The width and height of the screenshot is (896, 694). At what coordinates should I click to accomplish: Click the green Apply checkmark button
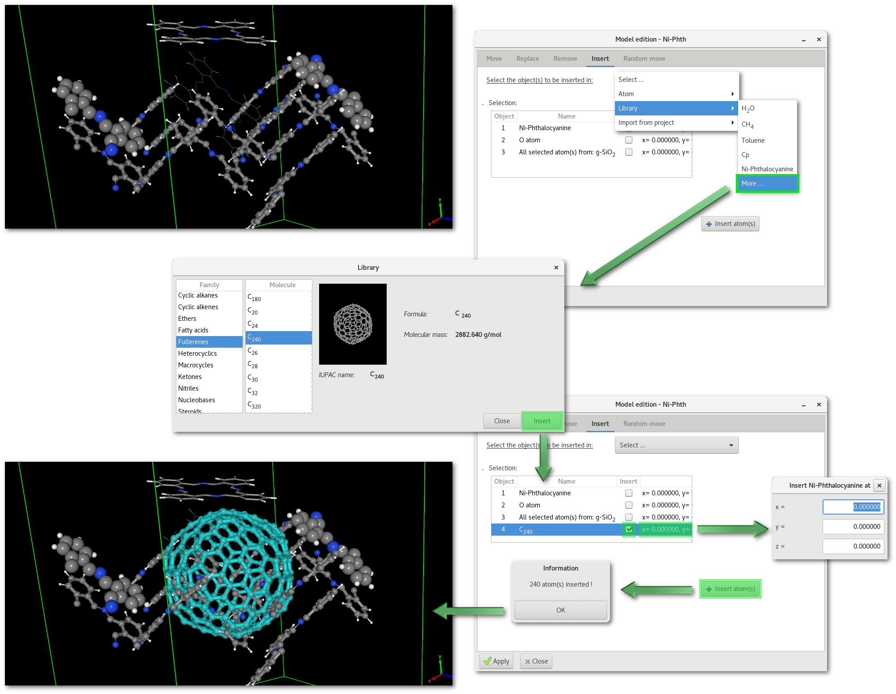[496, 661]
